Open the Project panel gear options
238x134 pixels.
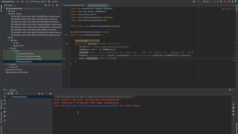[57, 5]
